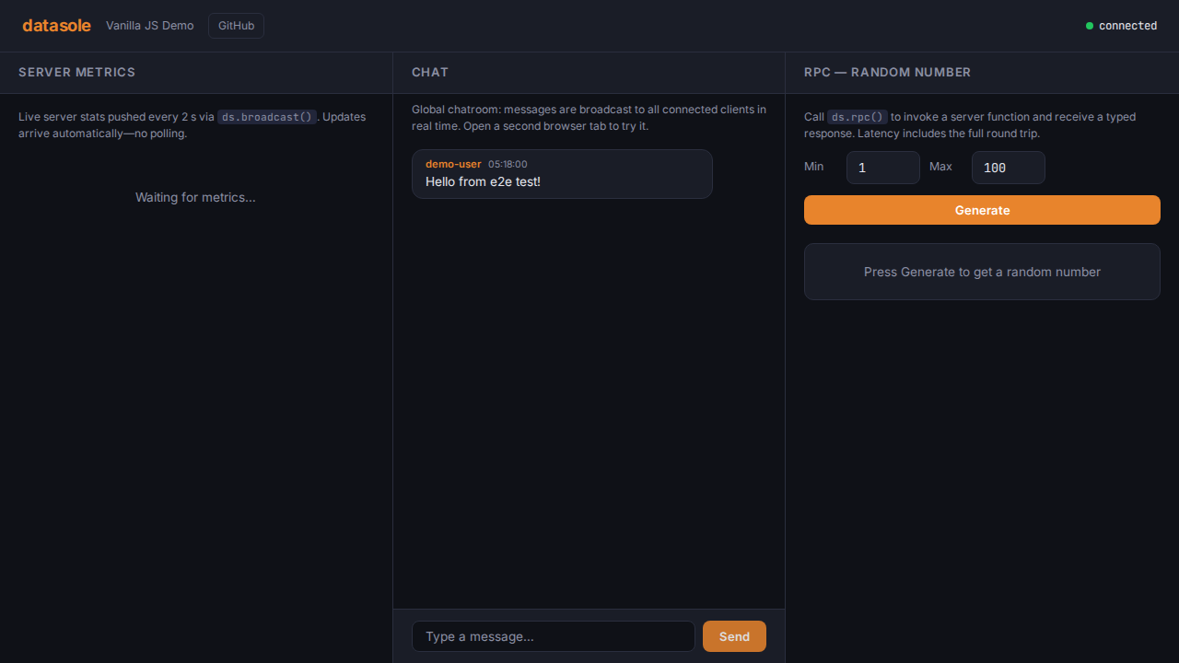Click the 'ds.rpc()' code snippet
1179x663 pixels.
[x=857, y=117]
